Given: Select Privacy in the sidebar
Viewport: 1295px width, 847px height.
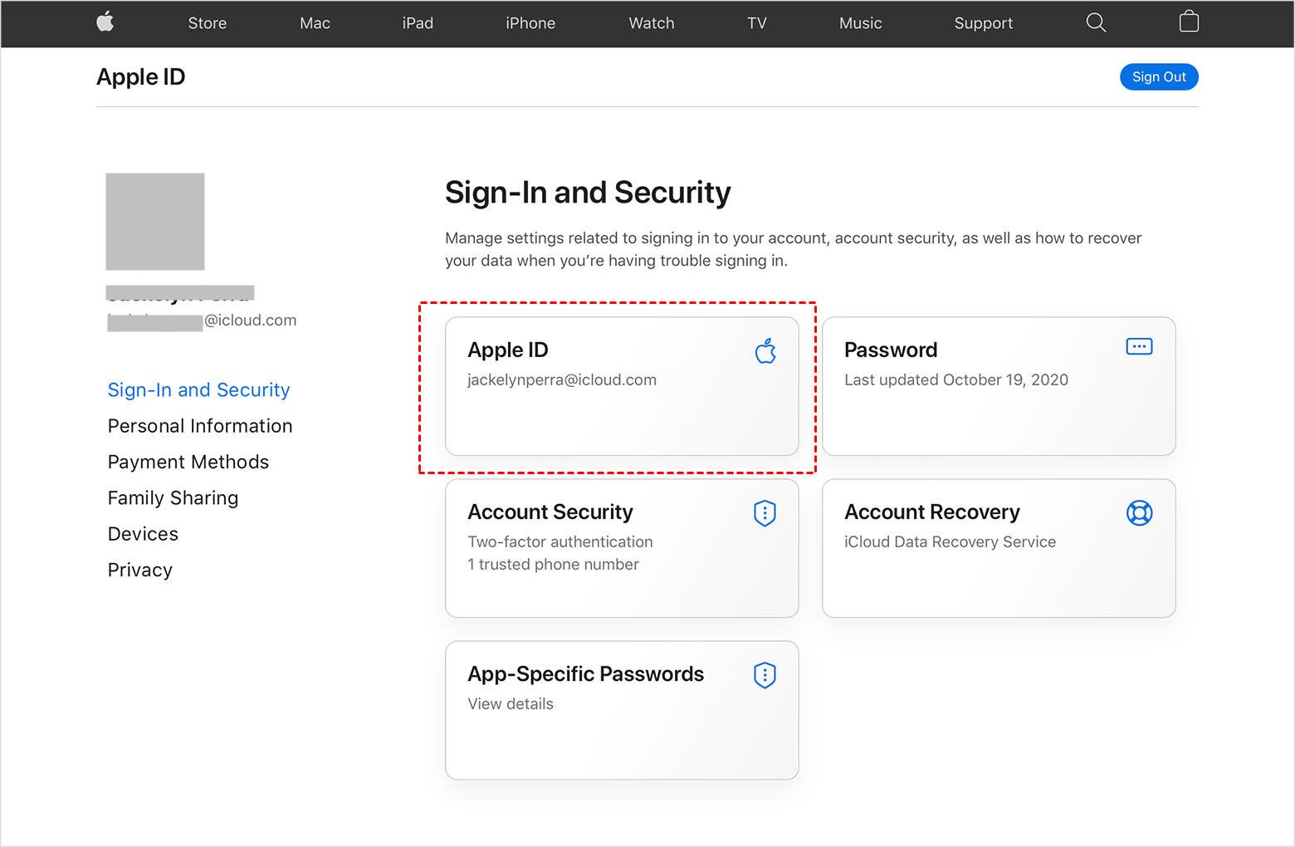Looking at the screenshot, I should point(140,570).
